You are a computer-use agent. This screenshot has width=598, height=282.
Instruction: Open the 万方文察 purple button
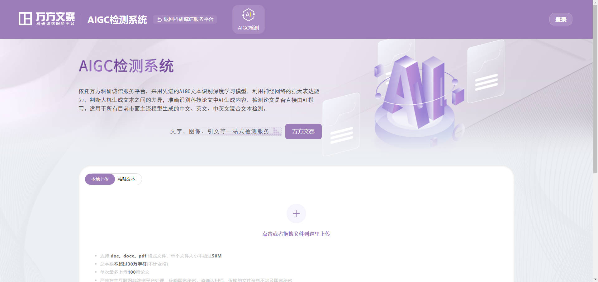tap(303, 131)
